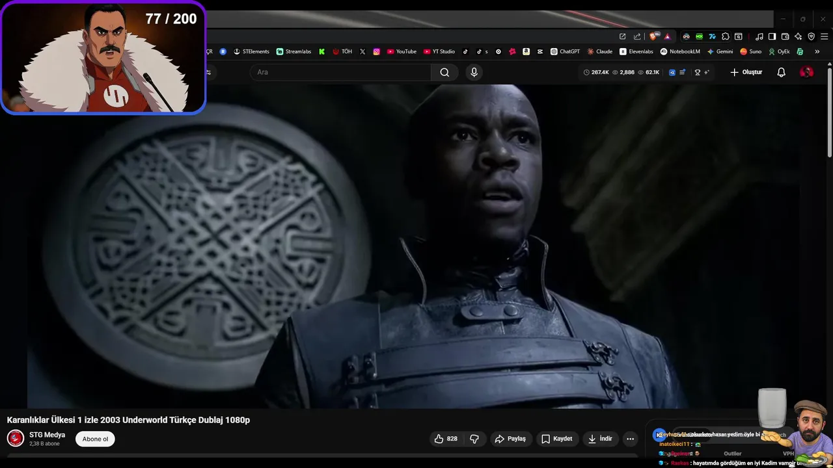Click the search magnifier button
This screenshot has width=833, height=468.
(444, 72)
